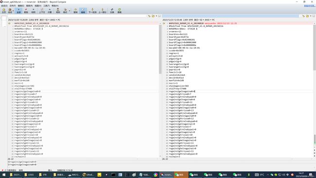316x178 pixels.
Task: Toggle Show Context (上下文) option
Action: (x=42, y=11)
